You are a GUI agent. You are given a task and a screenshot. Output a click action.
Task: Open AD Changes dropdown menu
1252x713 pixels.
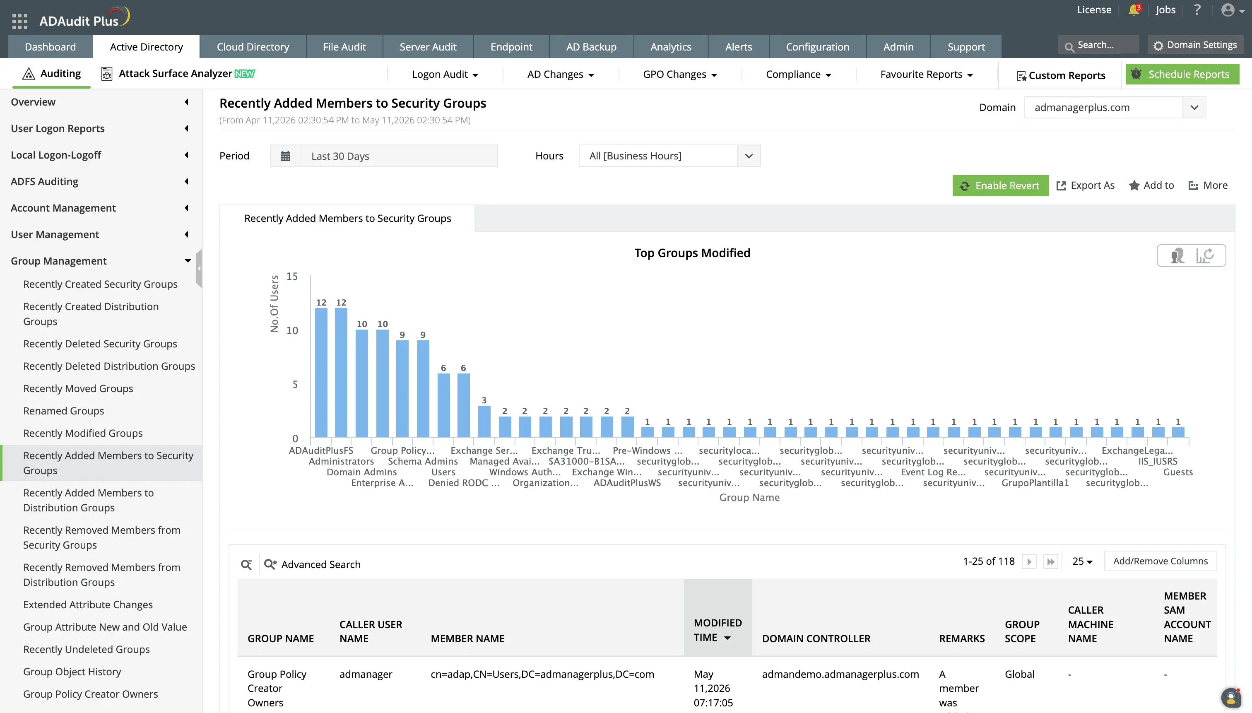[x=561, y=75]
